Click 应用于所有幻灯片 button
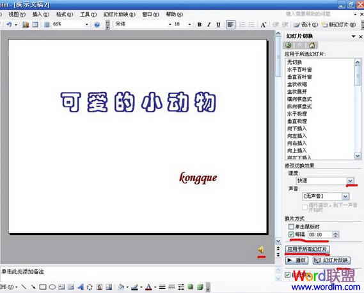This screenshot has height=293, width=364. pos(307,249)
